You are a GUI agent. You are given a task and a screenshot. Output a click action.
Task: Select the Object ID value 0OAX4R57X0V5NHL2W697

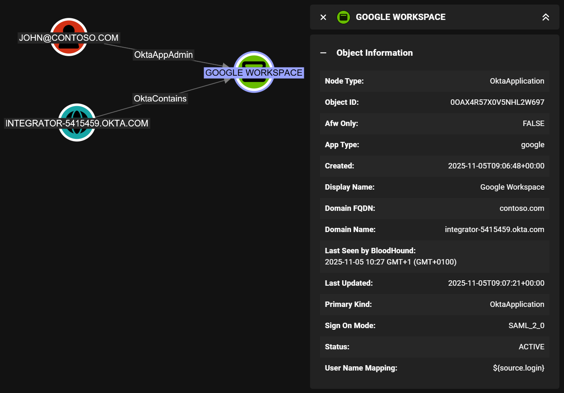coord(497,102)
